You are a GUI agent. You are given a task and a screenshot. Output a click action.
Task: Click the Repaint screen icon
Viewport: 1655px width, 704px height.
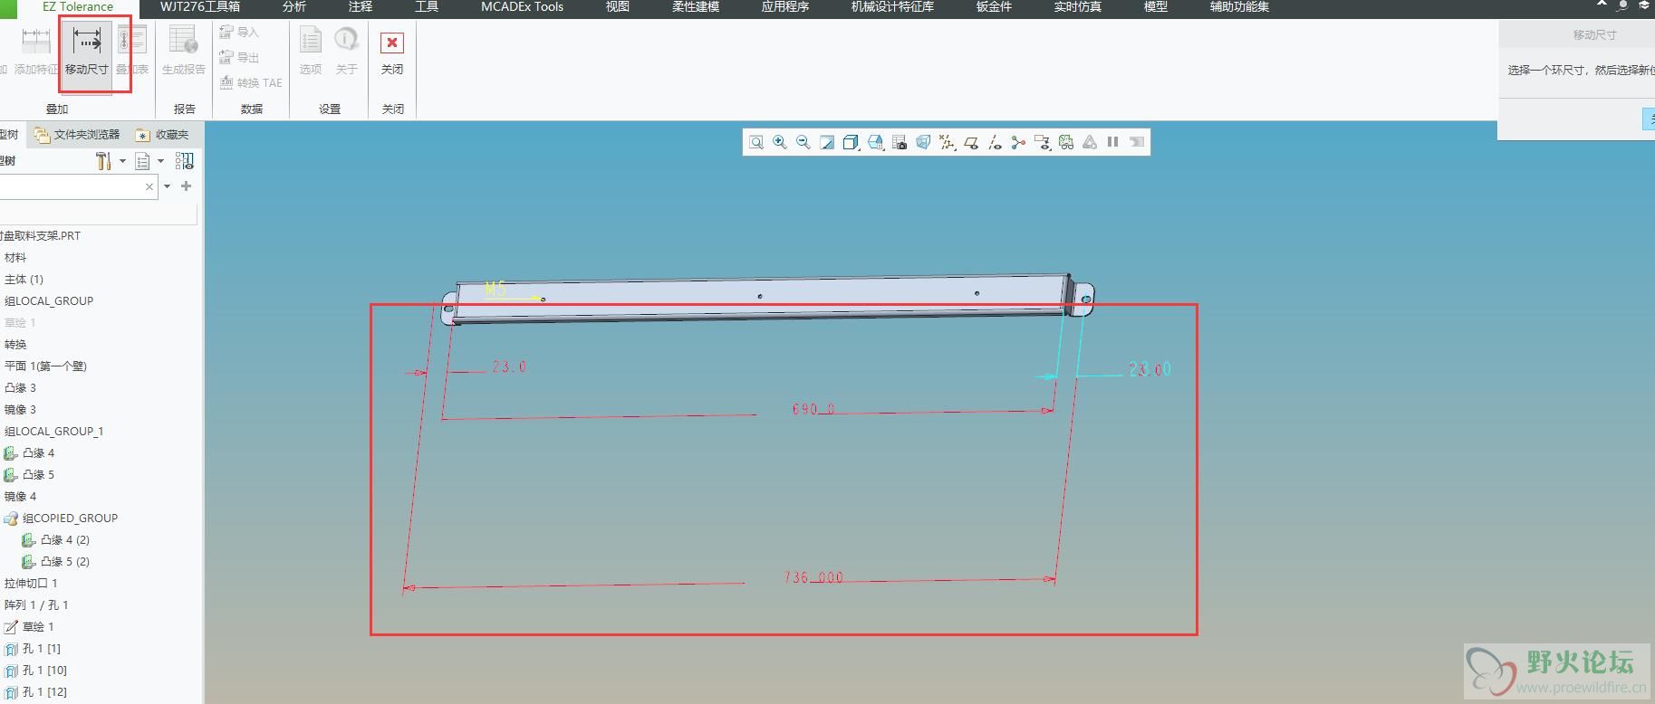pyautogui.click(x=827, y=142)
